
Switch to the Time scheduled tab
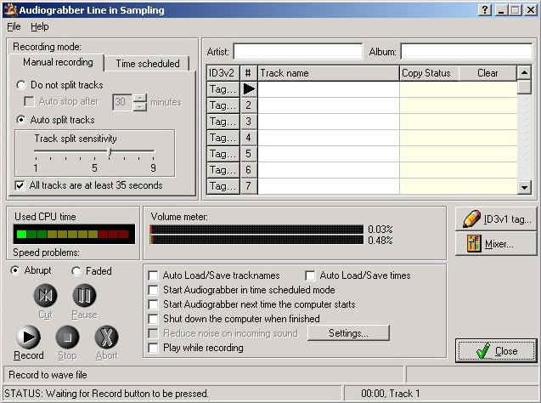(148, 64)
